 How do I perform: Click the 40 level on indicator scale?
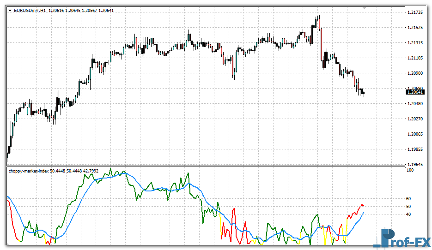408,214
